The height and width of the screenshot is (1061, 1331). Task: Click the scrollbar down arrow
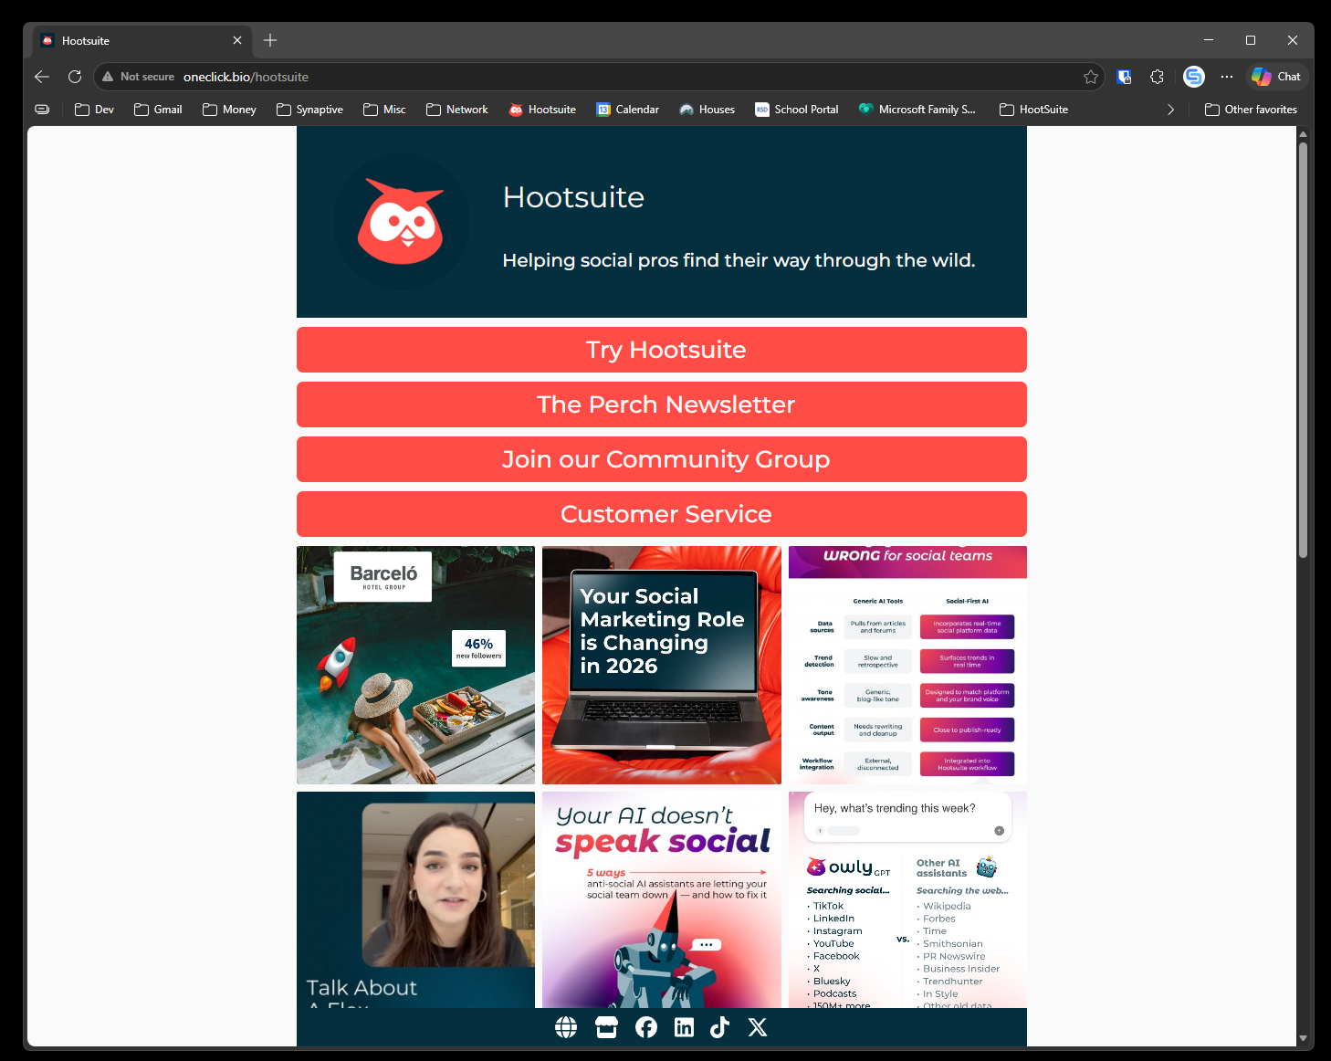click(1303, 1038)
